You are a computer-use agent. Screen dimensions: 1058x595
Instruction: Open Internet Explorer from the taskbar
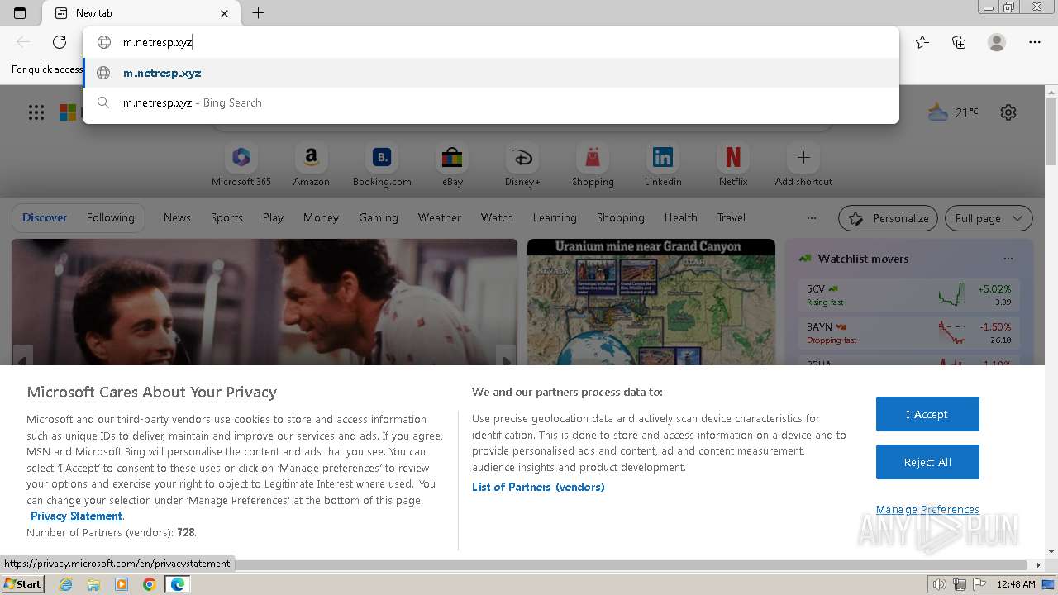[x=66, y=584]
